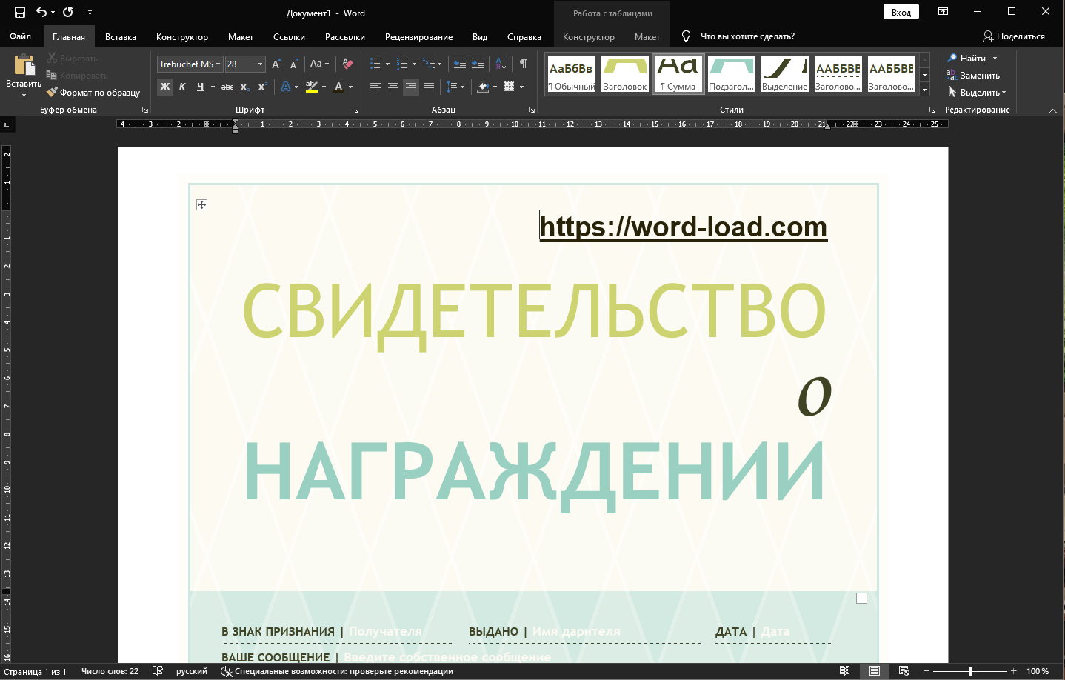Screen dimensions: 1065x680
Task: Click the table move handle in the document
Action: click(x=201, y=204)
